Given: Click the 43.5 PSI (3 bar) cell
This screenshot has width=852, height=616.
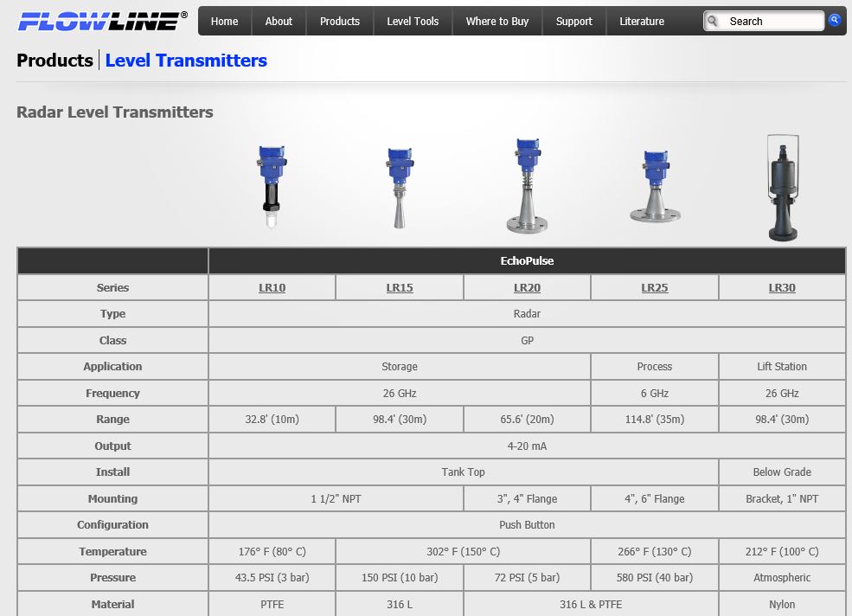Looking at the screenshot, I should tap(272, 577).
